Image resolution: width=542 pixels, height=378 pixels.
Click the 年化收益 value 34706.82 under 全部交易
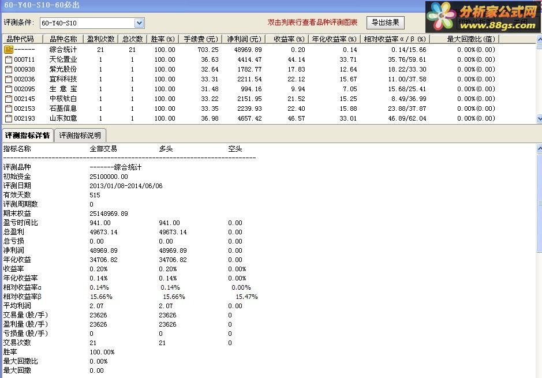[x=104, y=260]
